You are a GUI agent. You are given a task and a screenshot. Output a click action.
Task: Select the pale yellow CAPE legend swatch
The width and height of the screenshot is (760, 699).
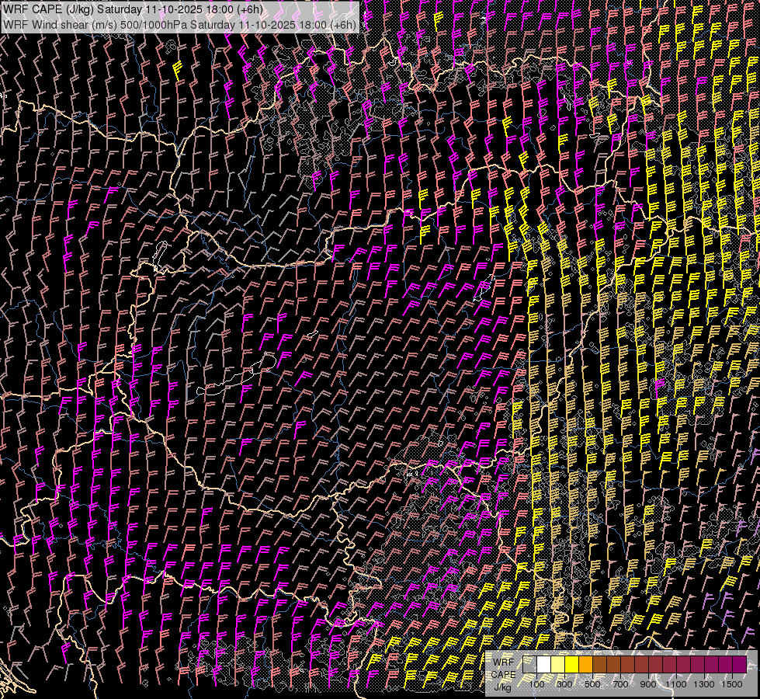tap(557, 665)
